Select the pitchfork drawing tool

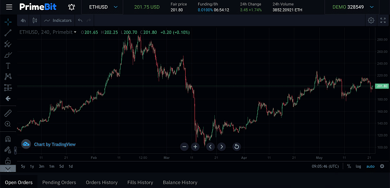tap(8, 44)
